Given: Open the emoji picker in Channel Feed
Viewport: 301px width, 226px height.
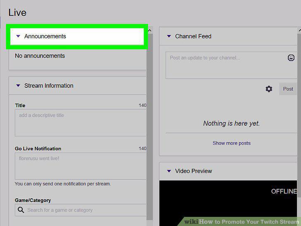Looking at the screenshot, I should [x=291, y=58].
